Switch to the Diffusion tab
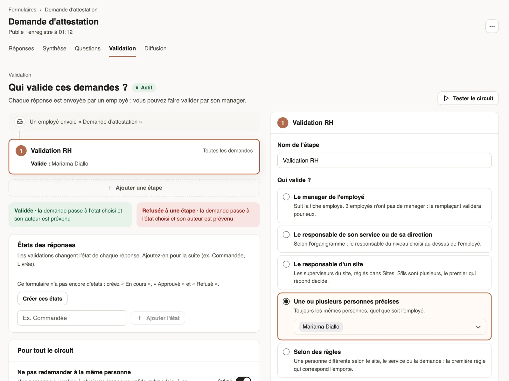Viewport: 509px width, 381px height. [x=155, y=48]
